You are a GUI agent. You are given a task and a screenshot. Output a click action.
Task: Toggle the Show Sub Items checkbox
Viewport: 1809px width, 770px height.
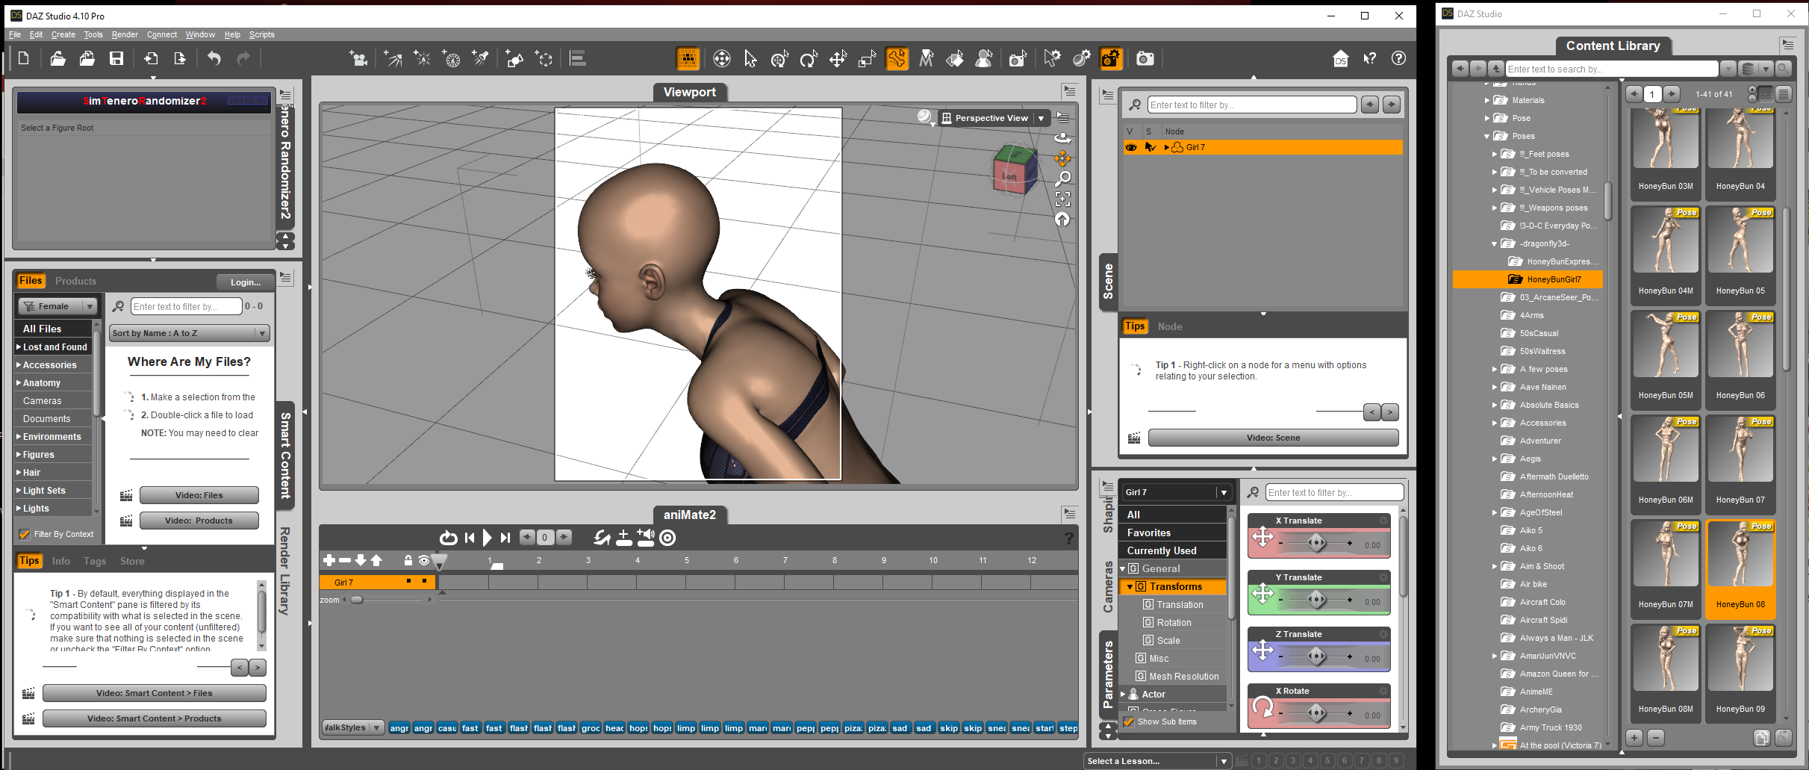pos(1129,721)
